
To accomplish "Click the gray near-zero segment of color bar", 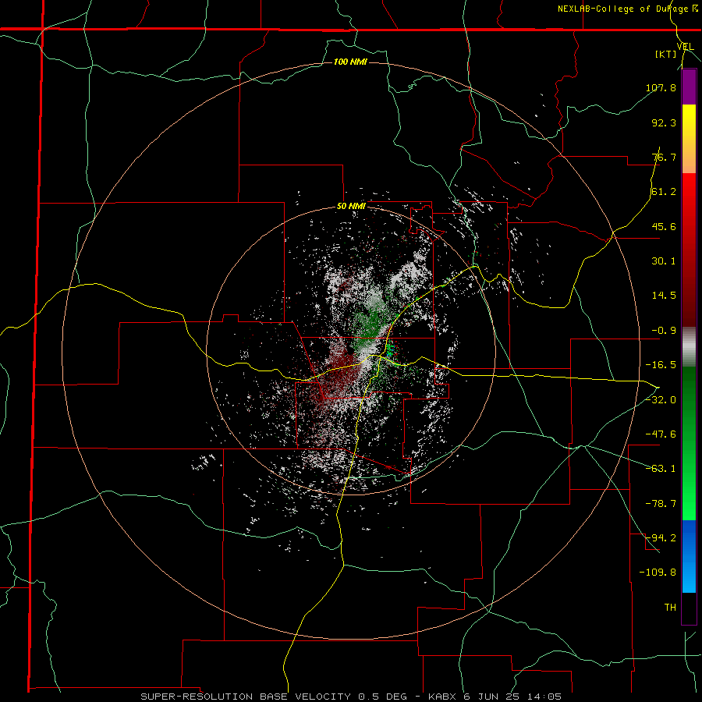I will tap(689, 347).
